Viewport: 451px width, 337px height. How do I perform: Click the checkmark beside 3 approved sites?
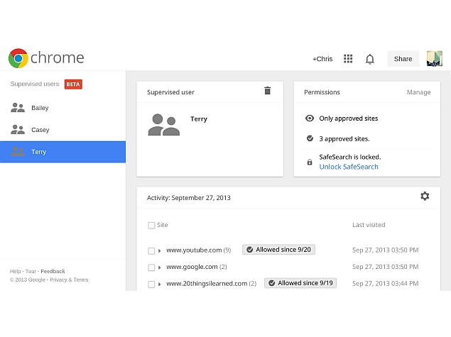(310, 138)
